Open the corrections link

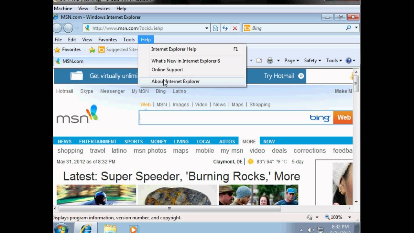point(310,150)
